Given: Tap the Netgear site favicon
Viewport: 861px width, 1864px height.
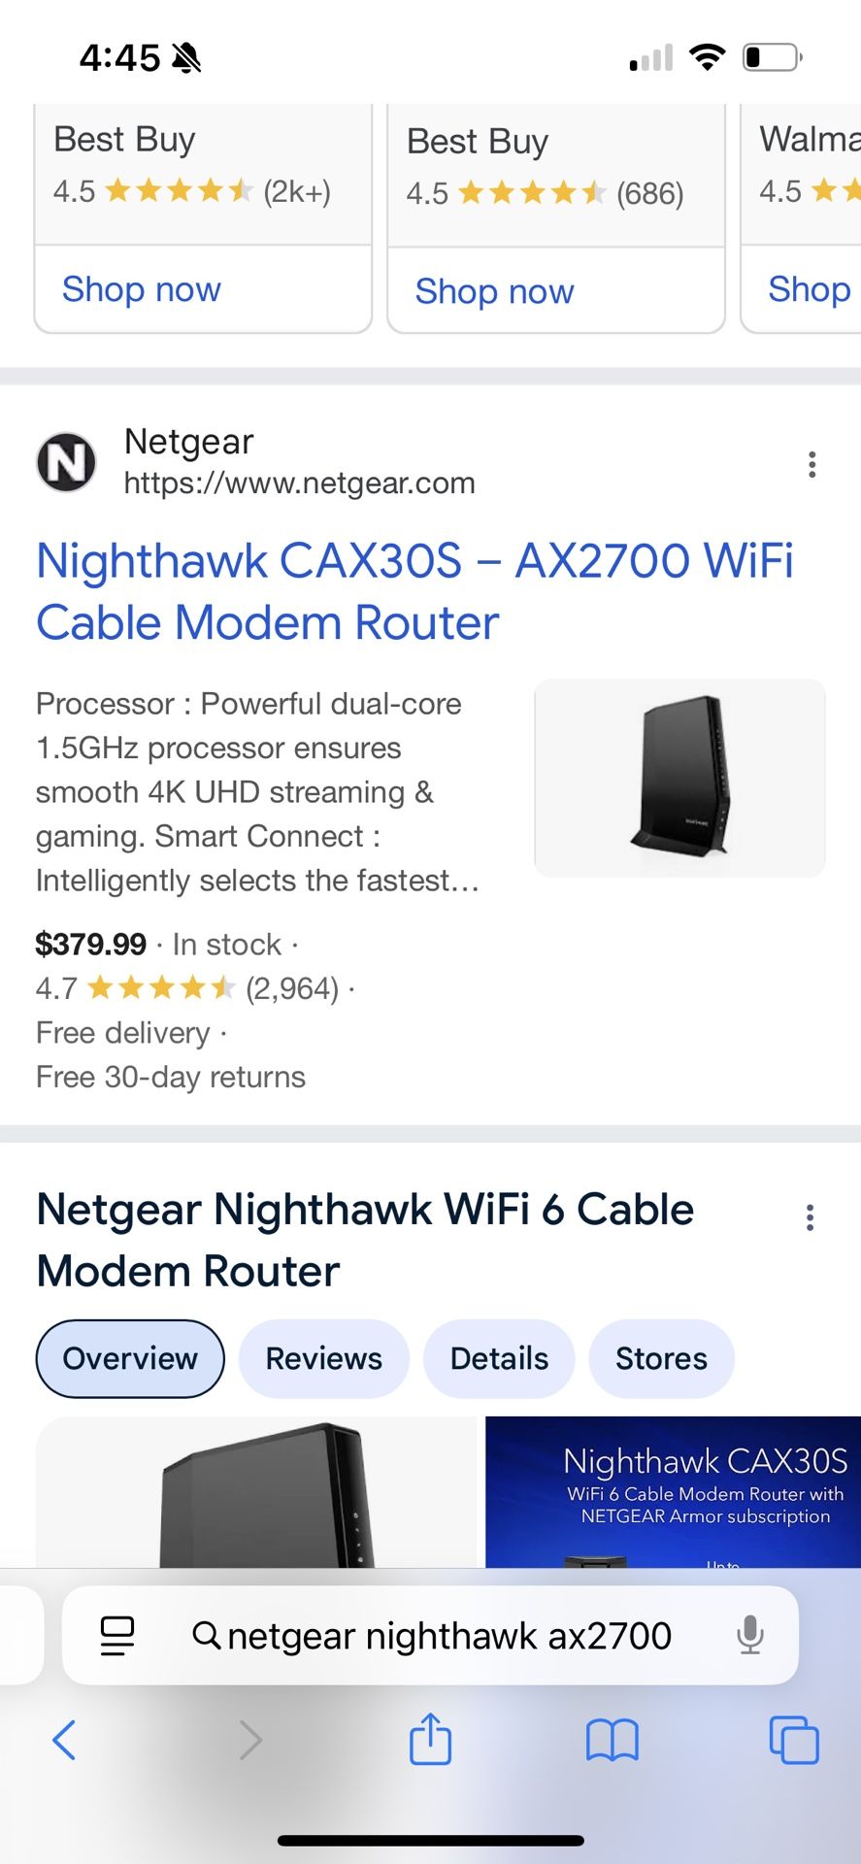Looking at the screenshot, I should point(66,463).
